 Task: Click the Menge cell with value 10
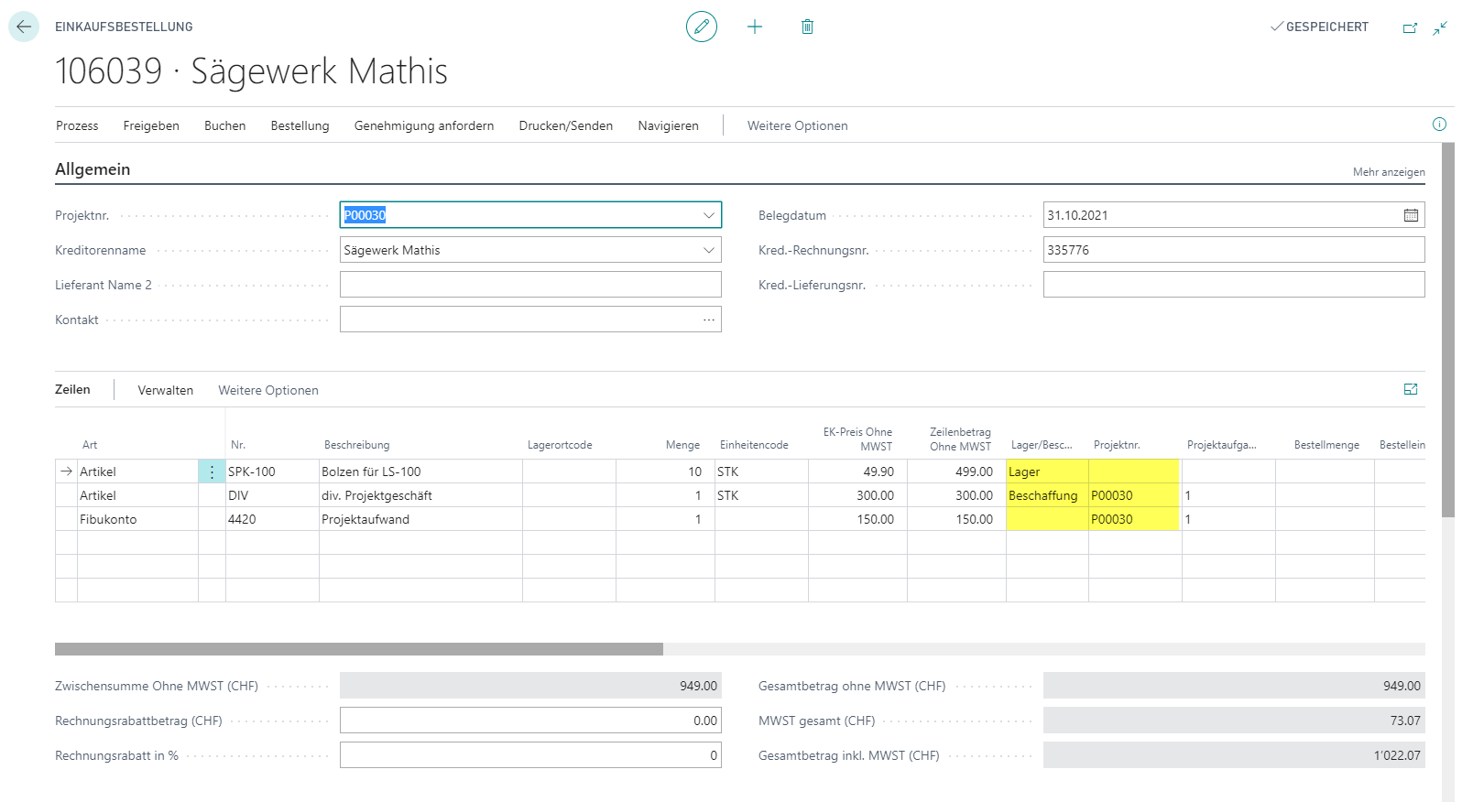pyautogui.click(x=665, y=471)
